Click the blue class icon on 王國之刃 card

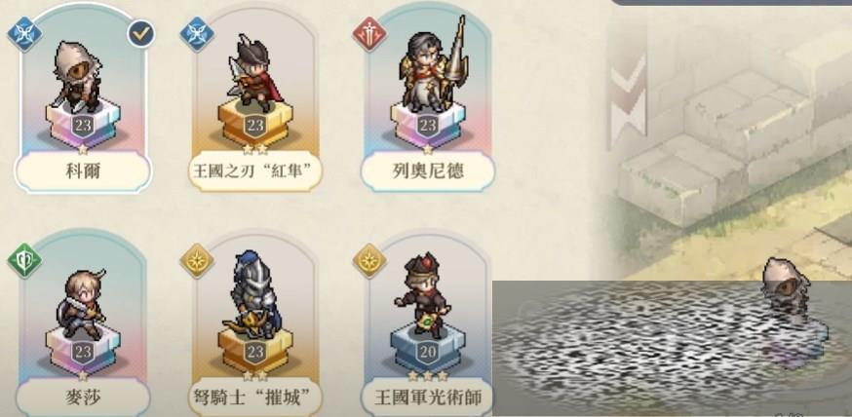pyautogui.click(x=197, y=34)
